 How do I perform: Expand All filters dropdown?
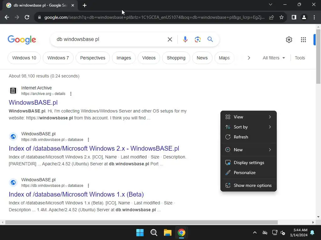click(x=274, y=58)
